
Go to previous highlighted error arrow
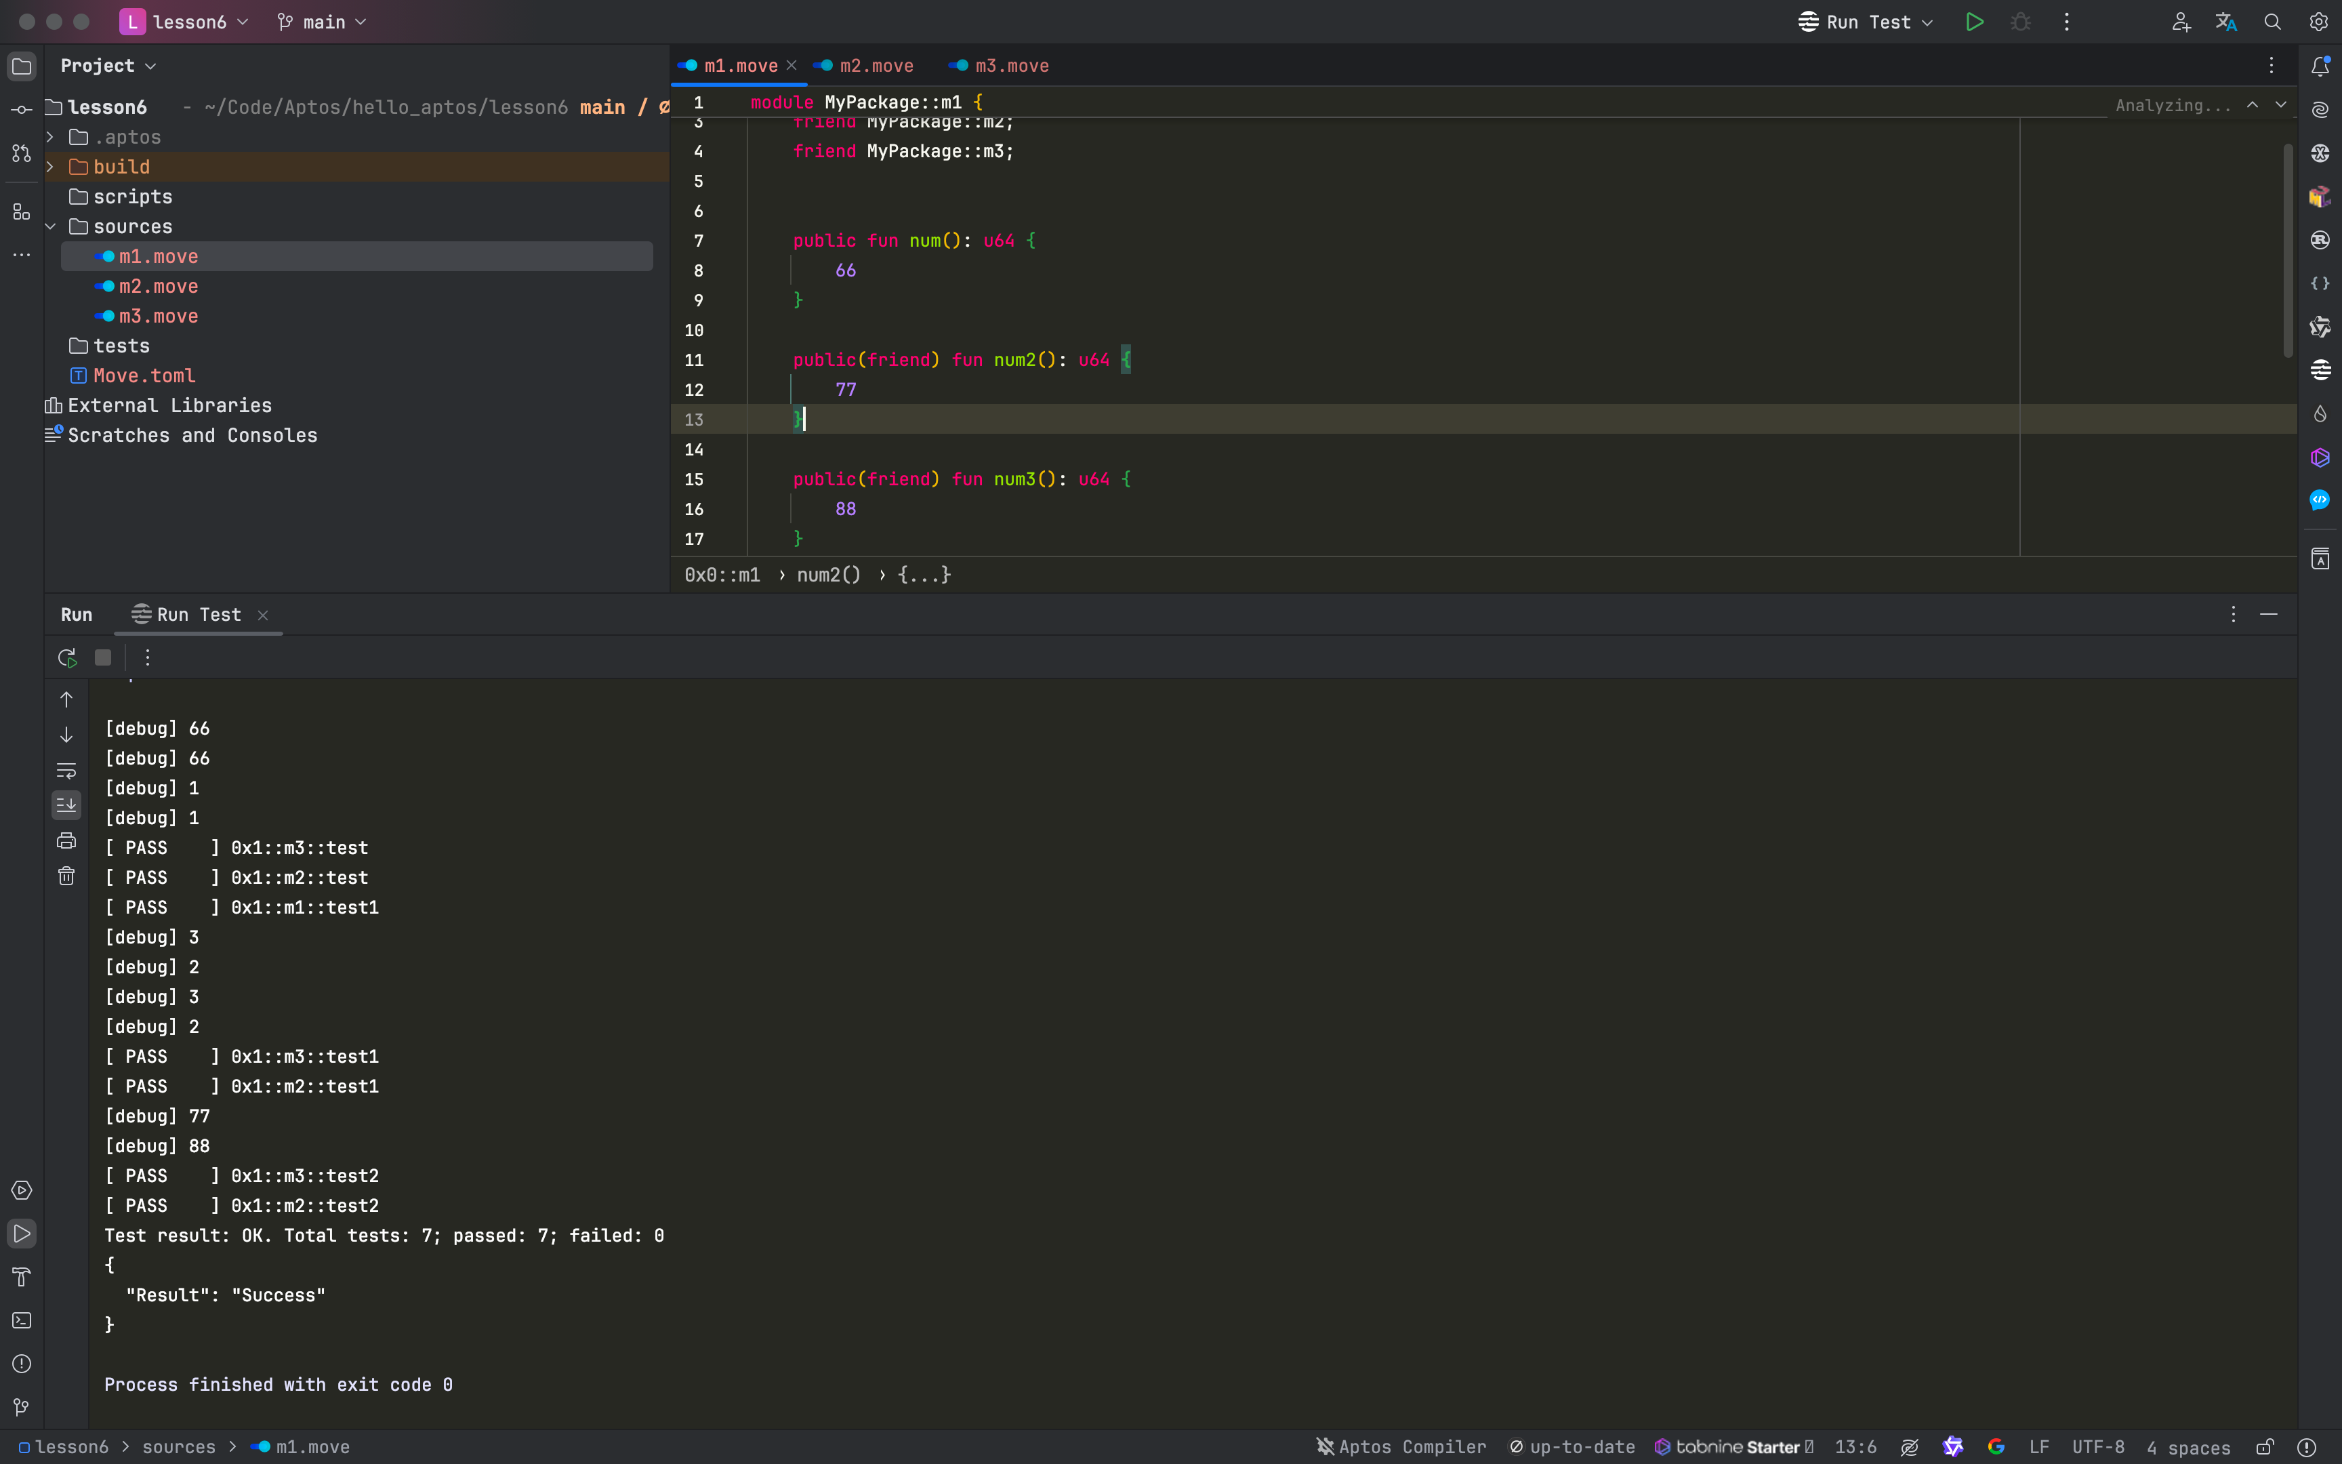[x=2253, y=104]
